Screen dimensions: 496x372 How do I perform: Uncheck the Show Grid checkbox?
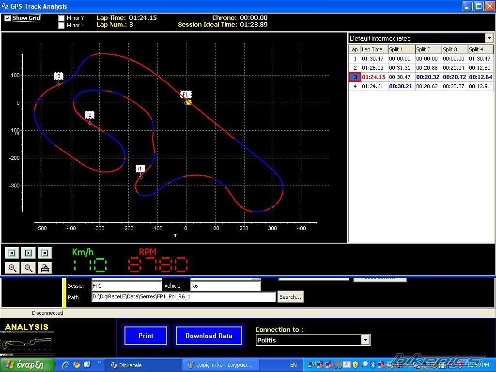(8, 18)
